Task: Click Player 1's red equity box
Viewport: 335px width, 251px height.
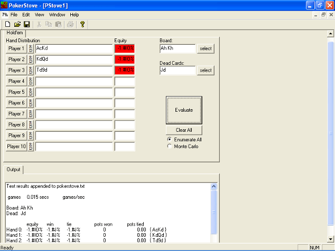Action: (x=125, y=49)
